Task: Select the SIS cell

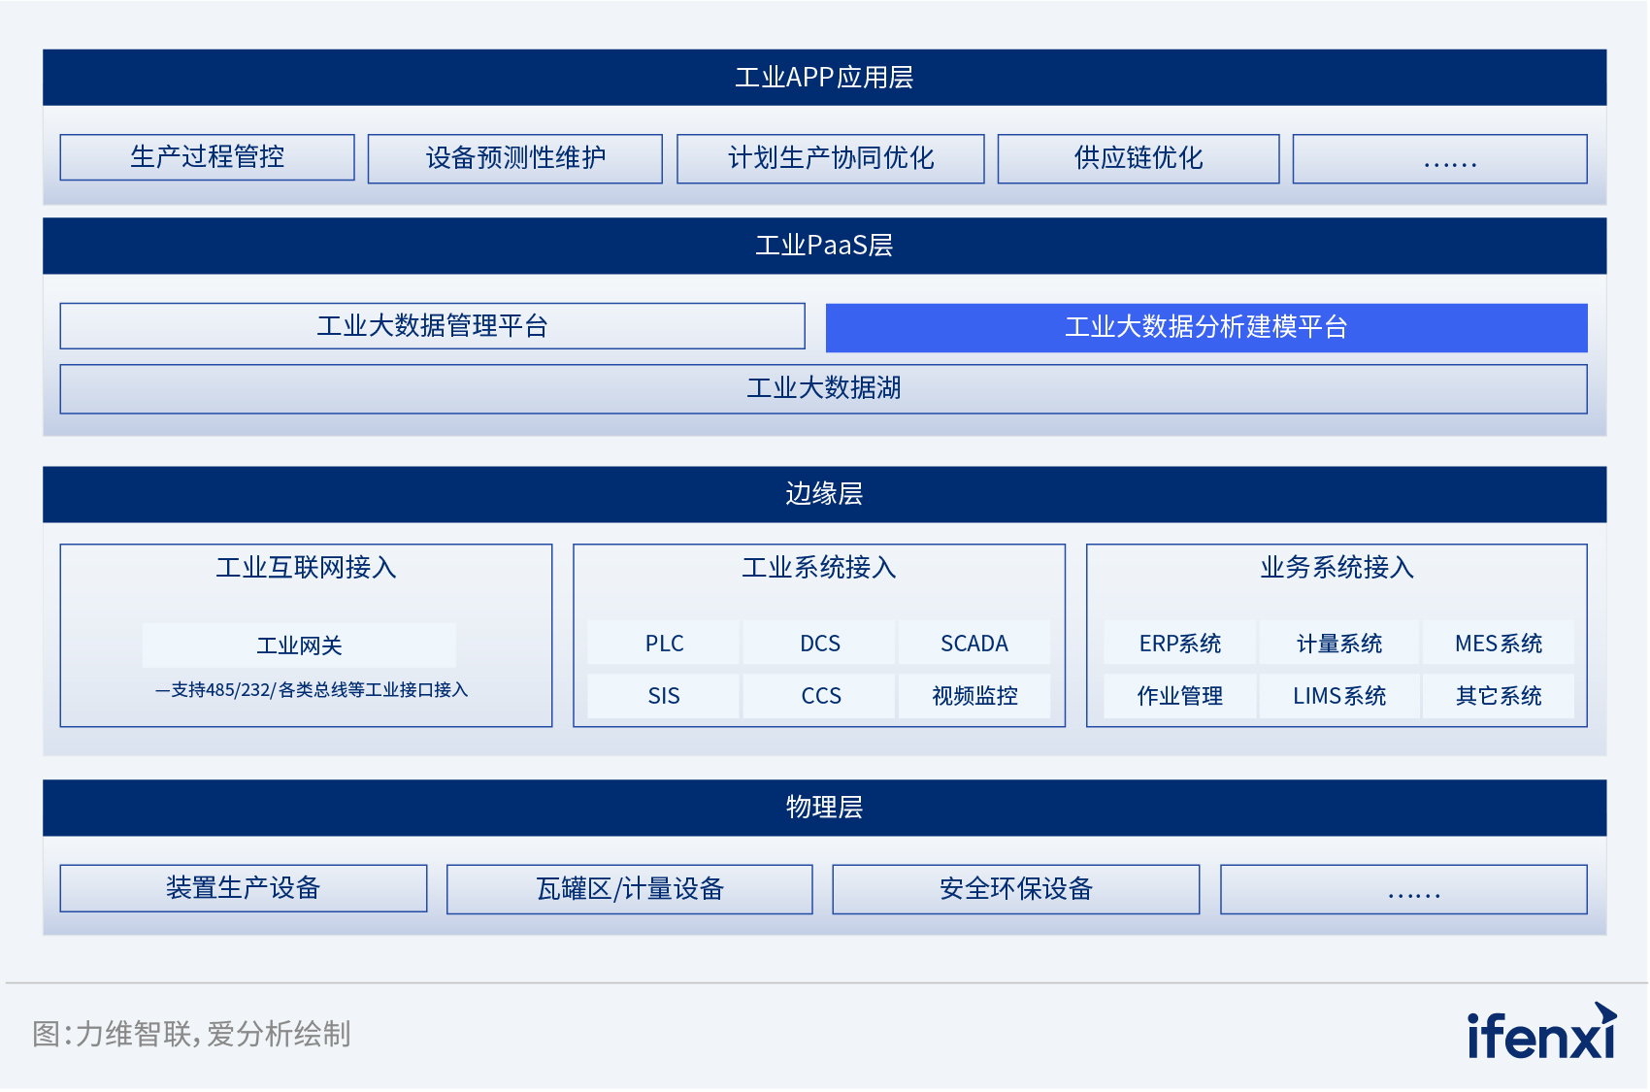Action: (x=664, y=696)
